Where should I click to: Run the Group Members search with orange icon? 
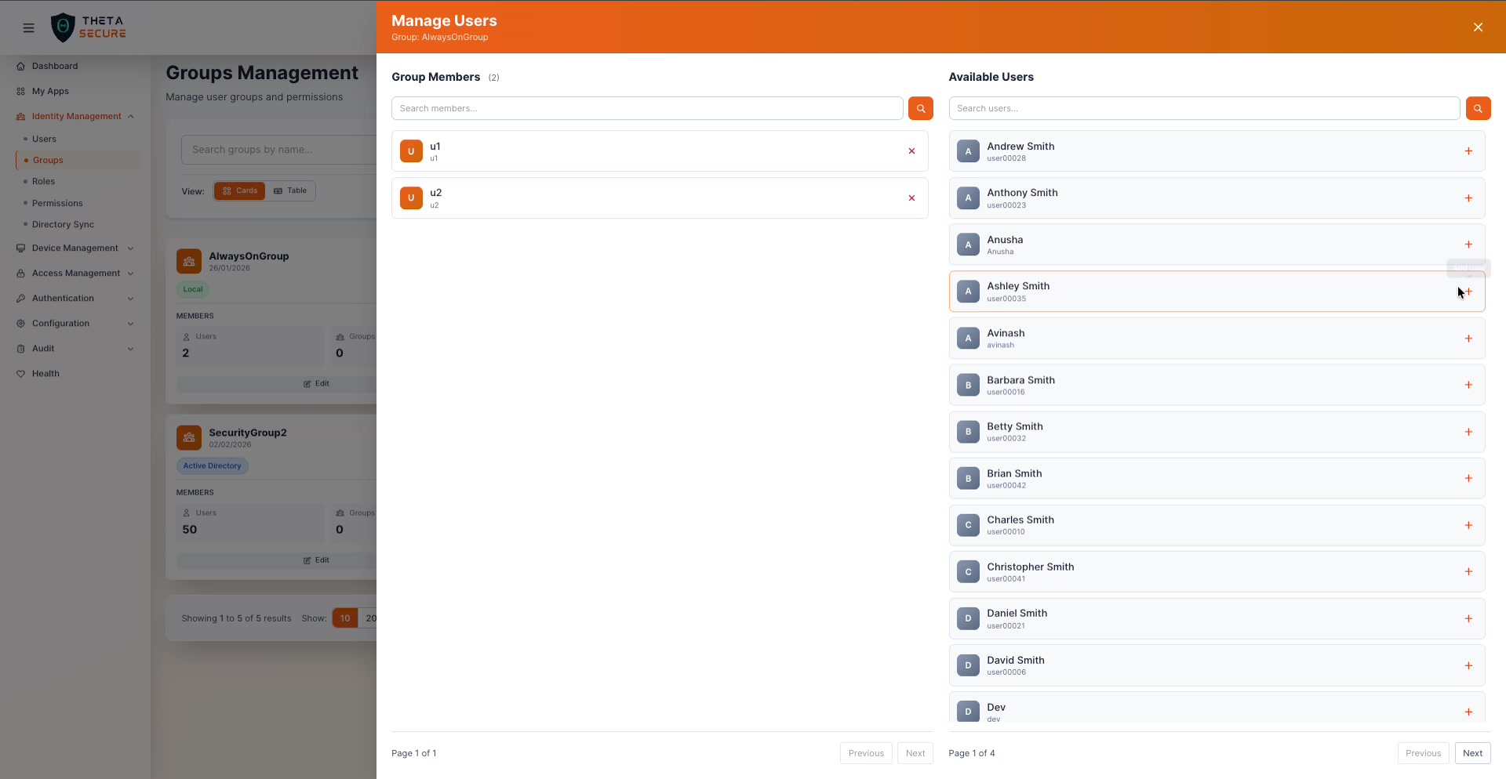[x=921, y=108]
